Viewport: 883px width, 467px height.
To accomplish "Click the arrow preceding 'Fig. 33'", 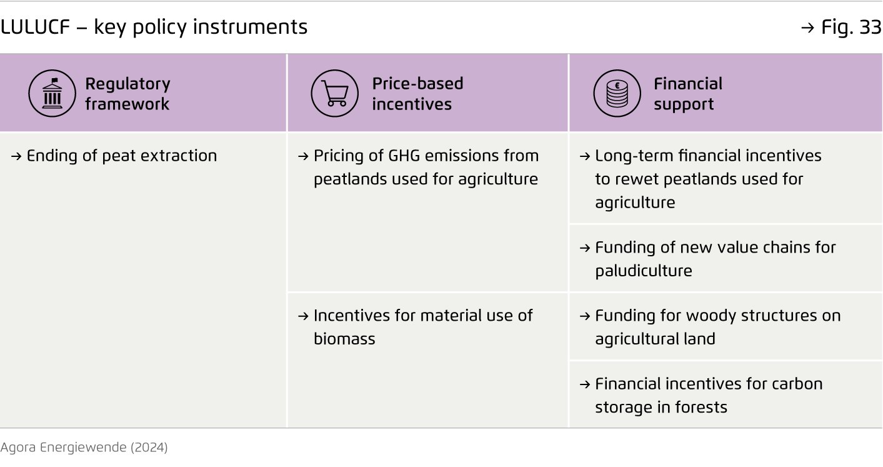I will pos(808,28).
